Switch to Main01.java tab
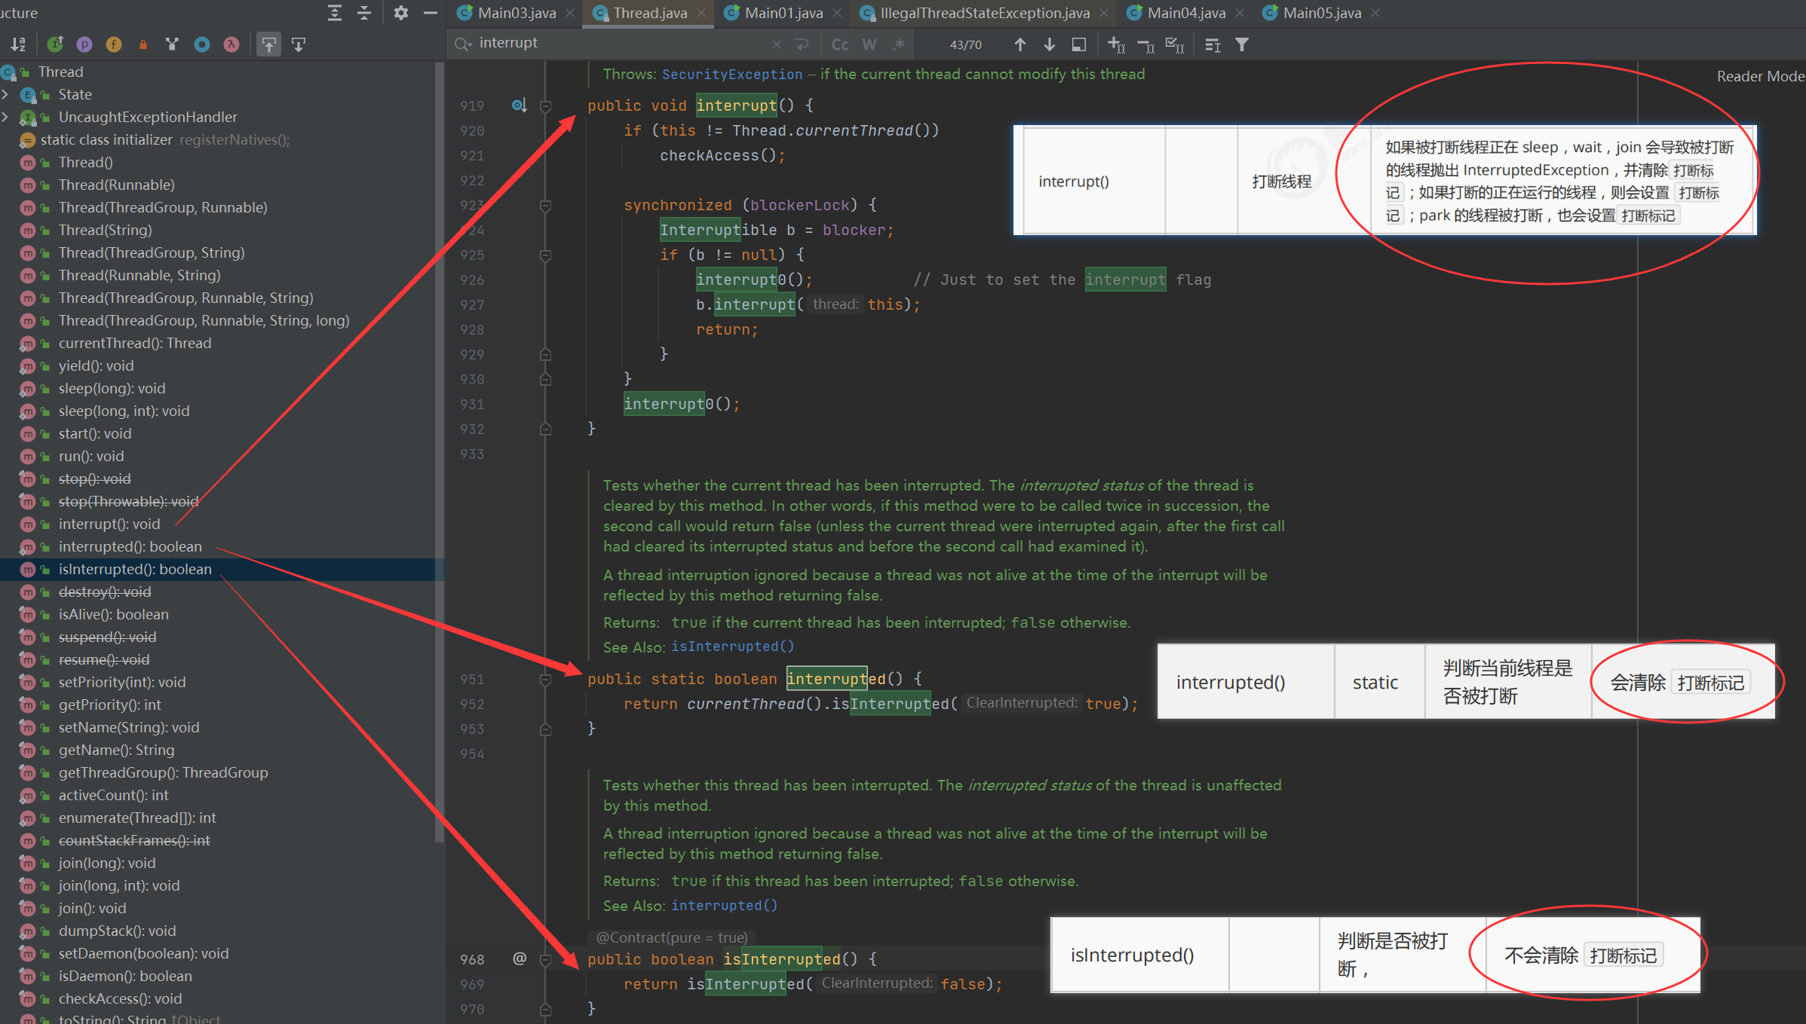1806x1024 pixels. click(783, 13)
